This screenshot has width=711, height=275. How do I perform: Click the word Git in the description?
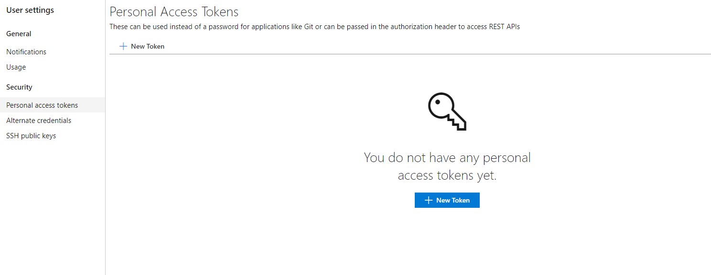(308, 27)
